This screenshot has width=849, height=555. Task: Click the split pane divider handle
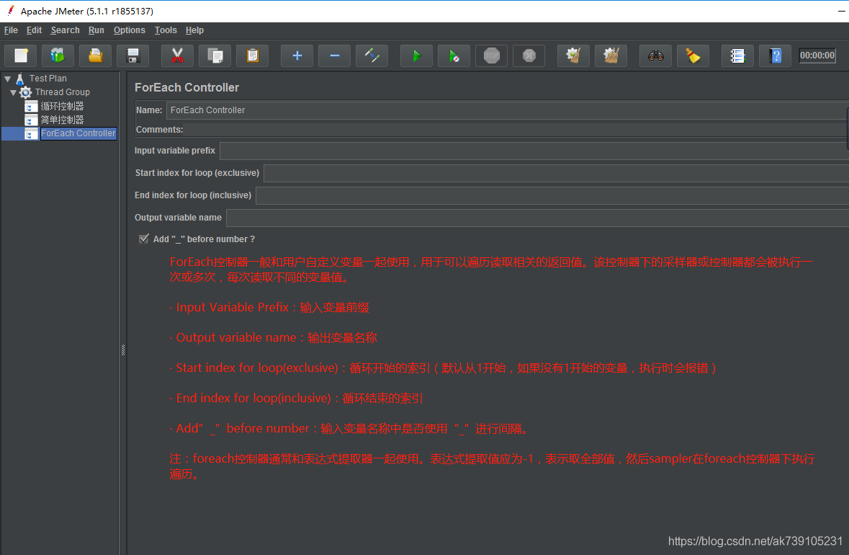click(x=123, y=350)
